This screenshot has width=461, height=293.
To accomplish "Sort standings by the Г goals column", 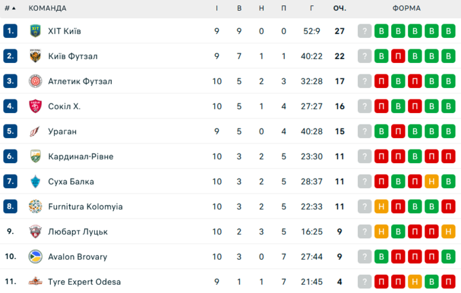I will click(x=312, y=8).
